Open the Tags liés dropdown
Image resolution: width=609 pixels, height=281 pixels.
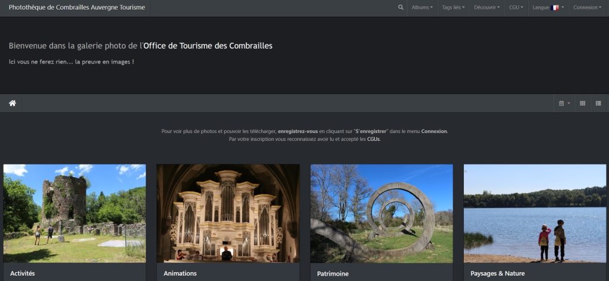tap(453, 8)
